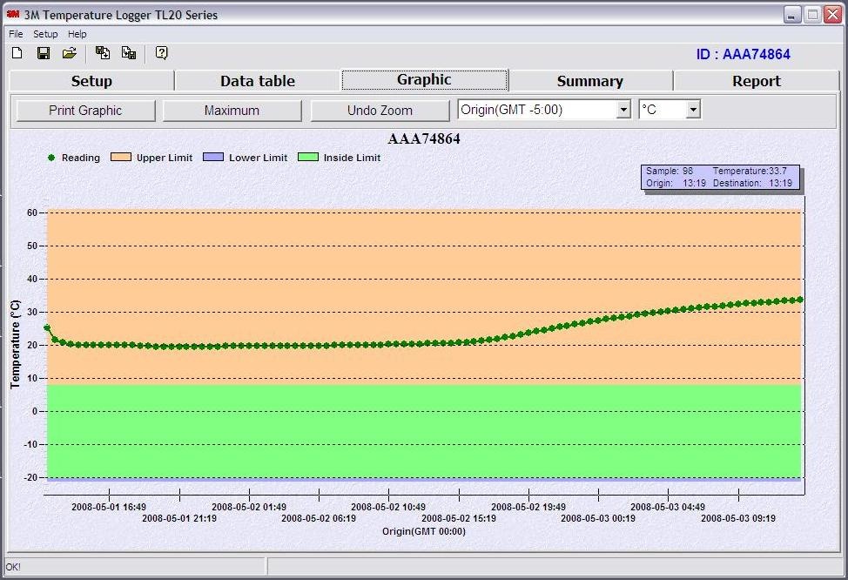Screen dimensions: 848x580
Task: Click the graph title AAA74864
Action: [424, 139]
